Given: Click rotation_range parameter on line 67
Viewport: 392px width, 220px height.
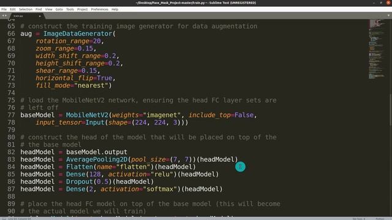Looking at the screenshot, I should pyautogui.click(x=62, y=41).
